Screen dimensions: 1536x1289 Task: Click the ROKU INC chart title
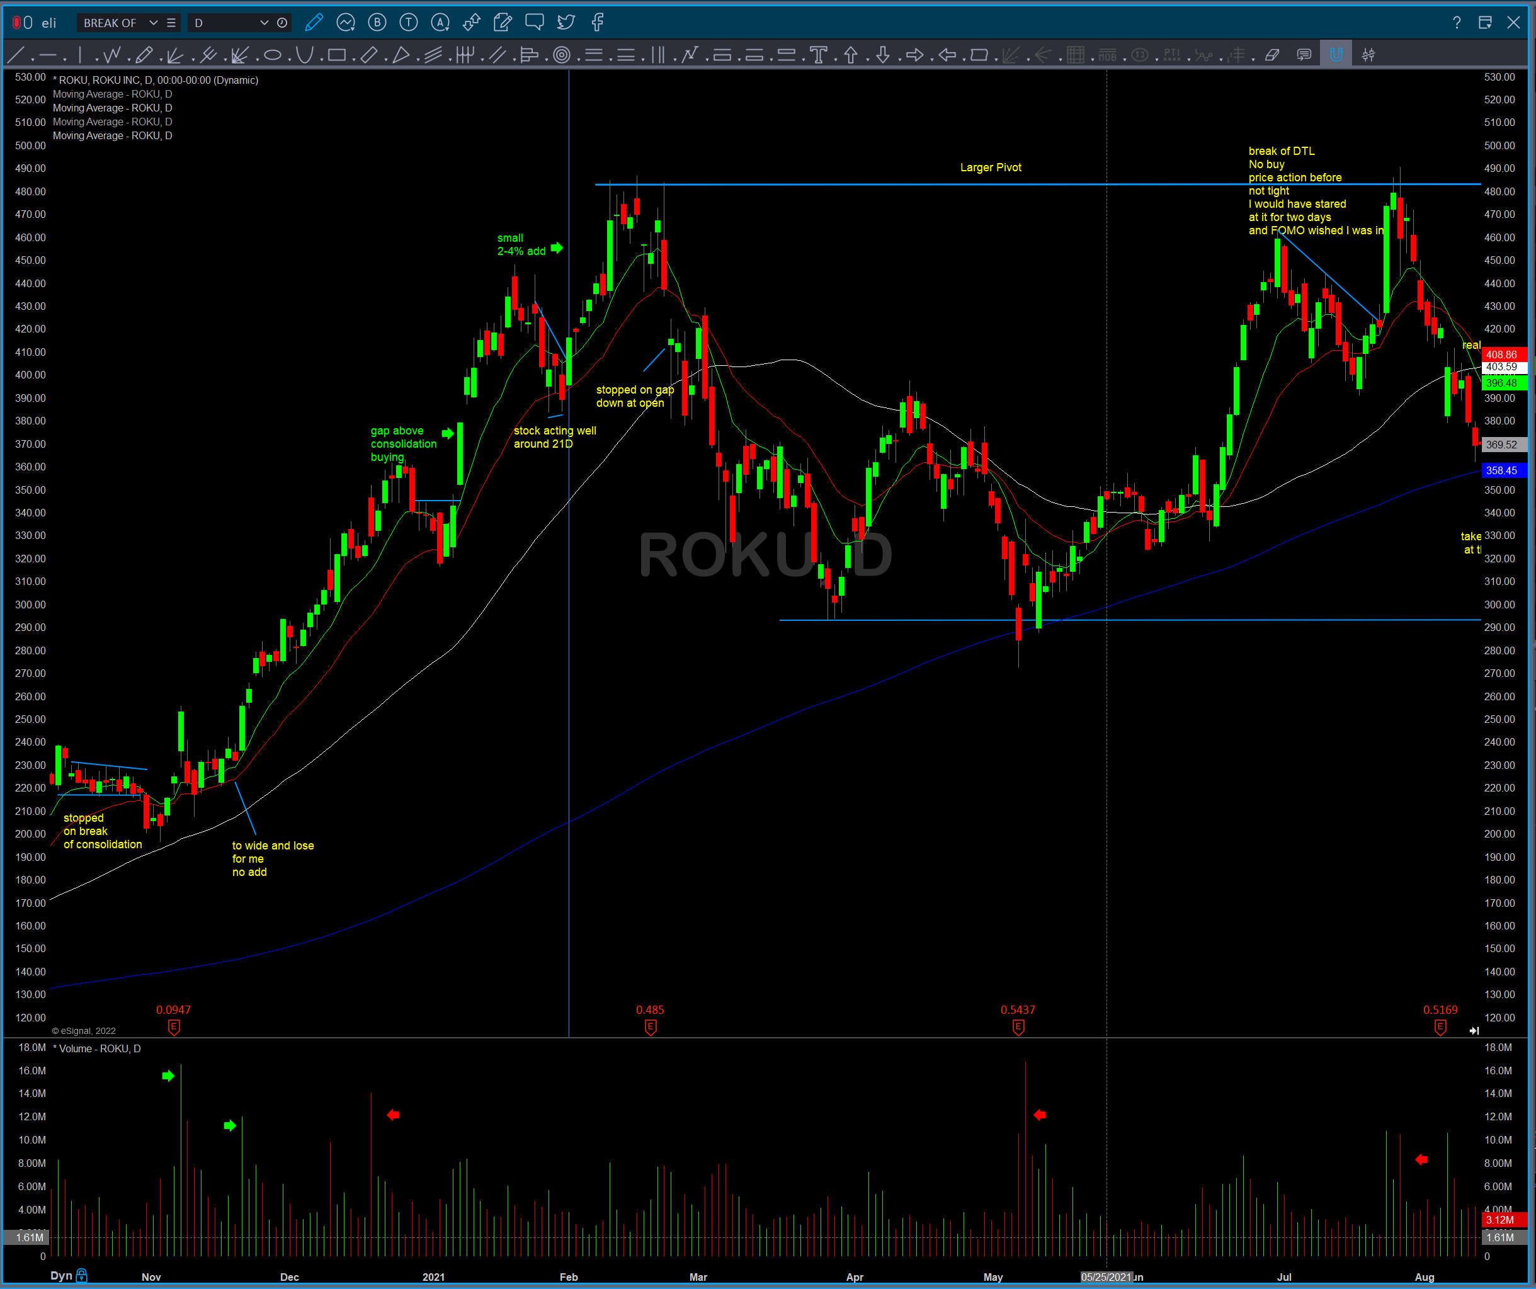tap(155, 81)
